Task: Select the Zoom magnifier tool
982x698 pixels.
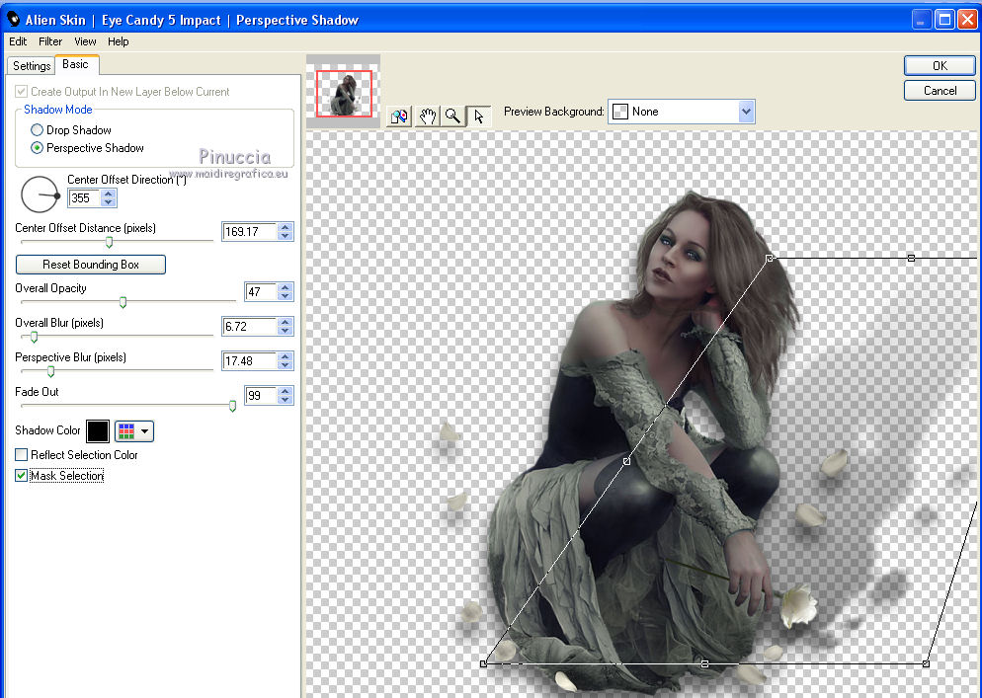Action: (x=452, y=116)
